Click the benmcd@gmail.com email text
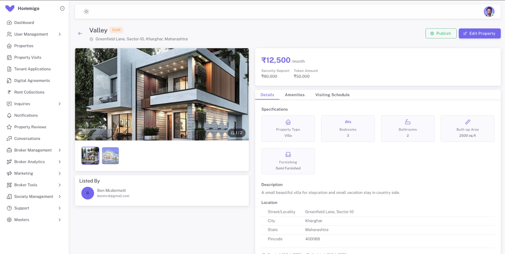 click(113, 196)
